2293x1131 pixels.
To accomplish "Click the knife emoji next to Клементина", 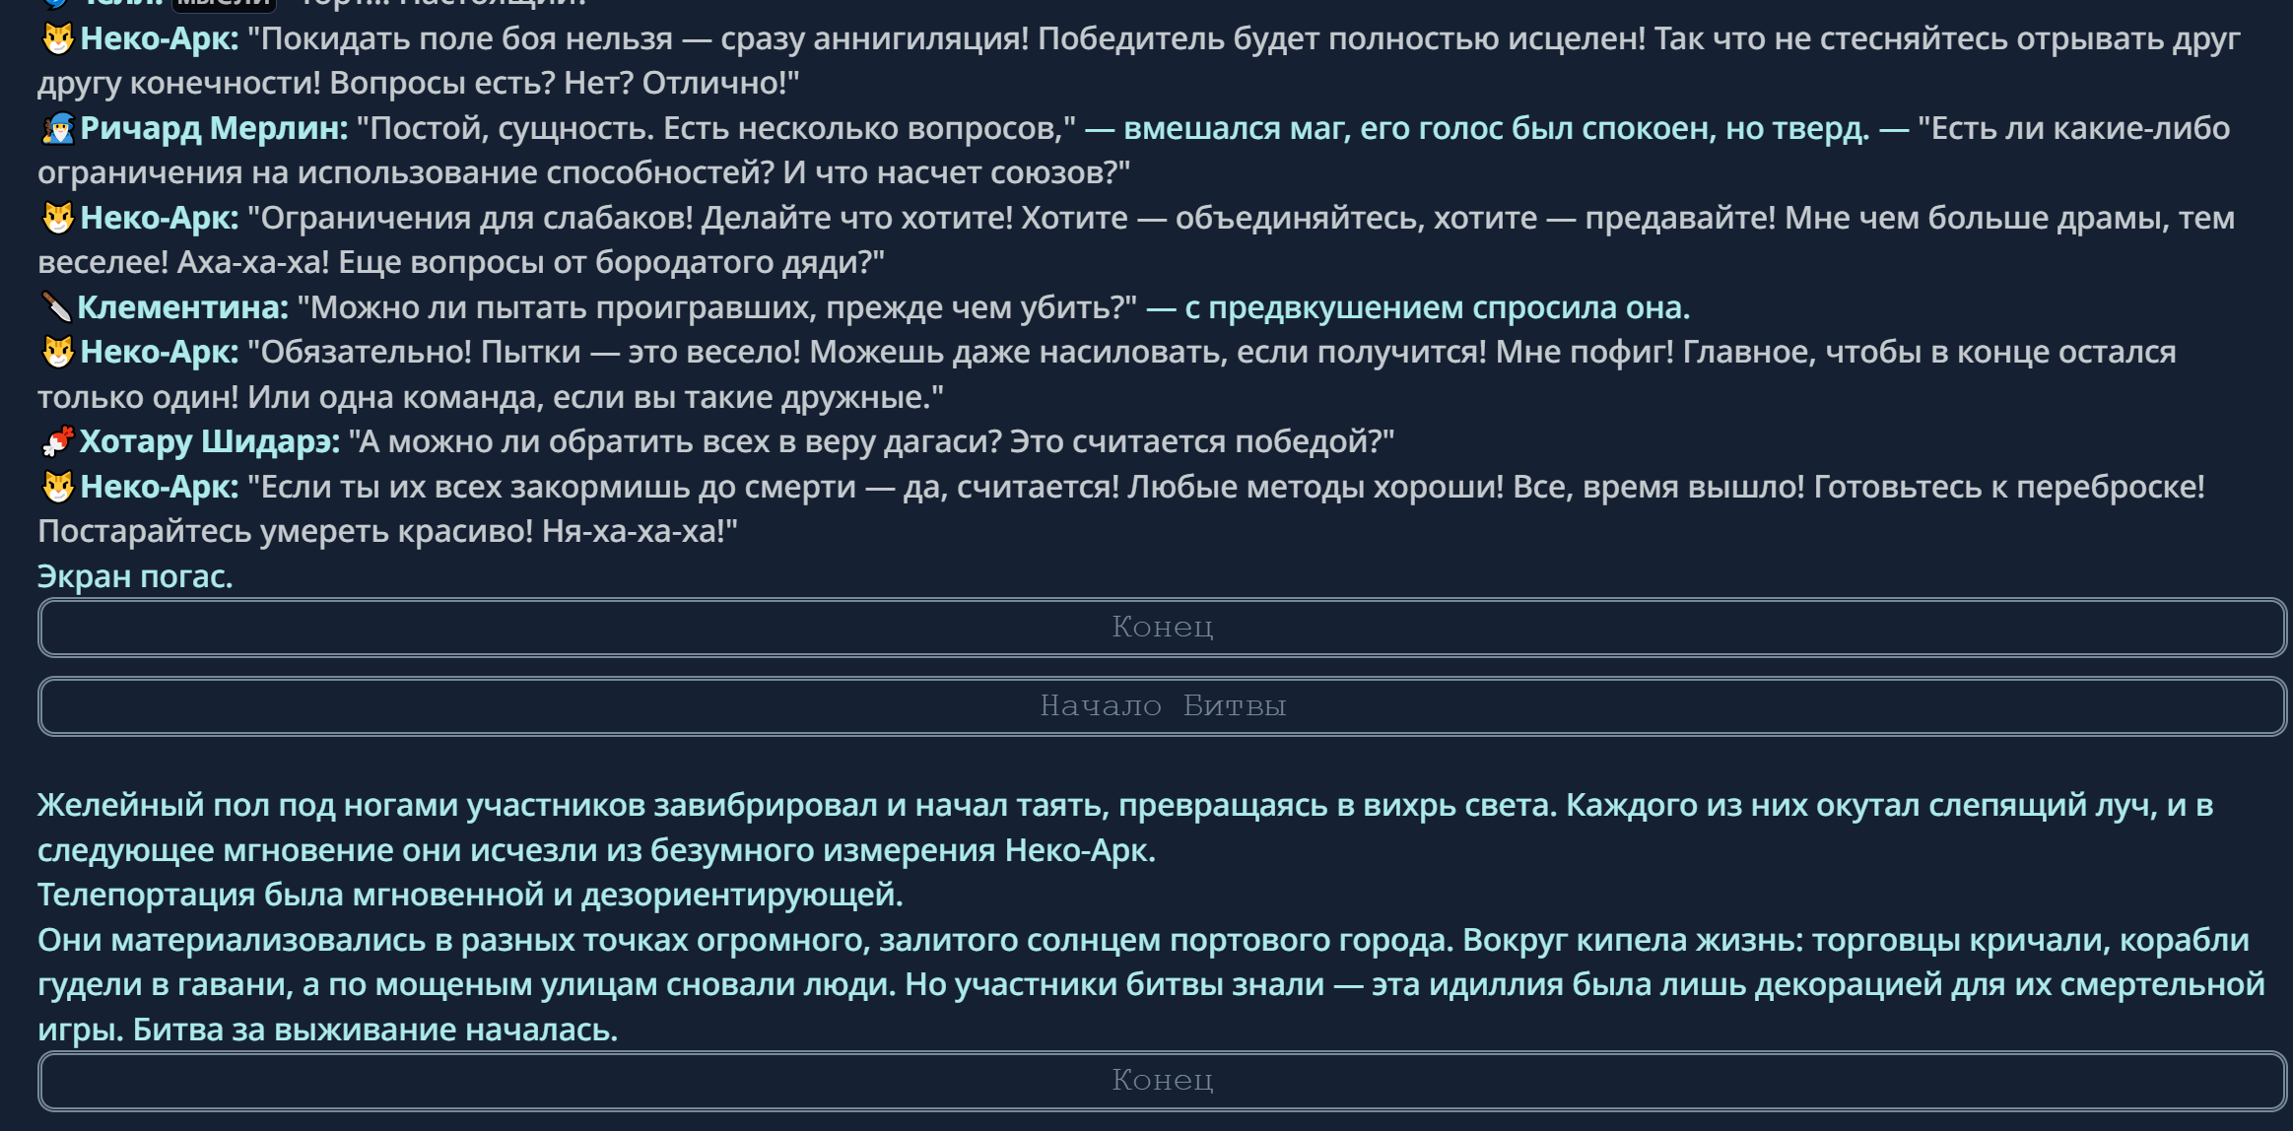I will (56, 307).
